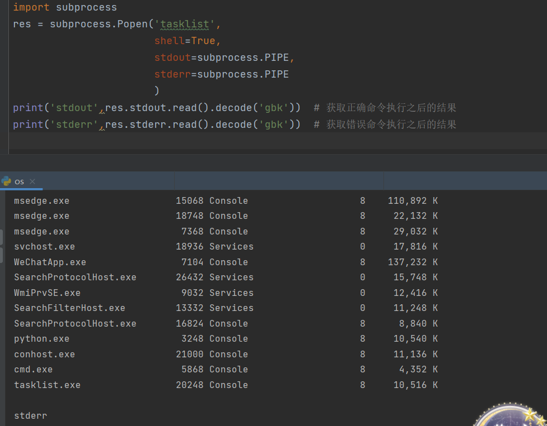Image resolution: width=547 pixels, height=426 pixels.
Task: Click comment '获取正确命令执行之后的结果'
Action: click(391, 108)
